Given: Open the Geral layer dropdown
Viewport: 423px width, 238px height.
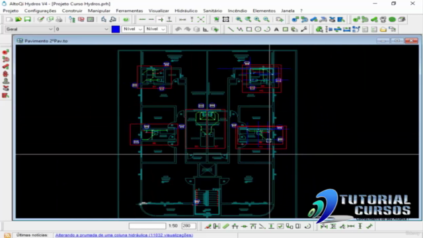Looking at the screenshot, I should click(29, 29).
